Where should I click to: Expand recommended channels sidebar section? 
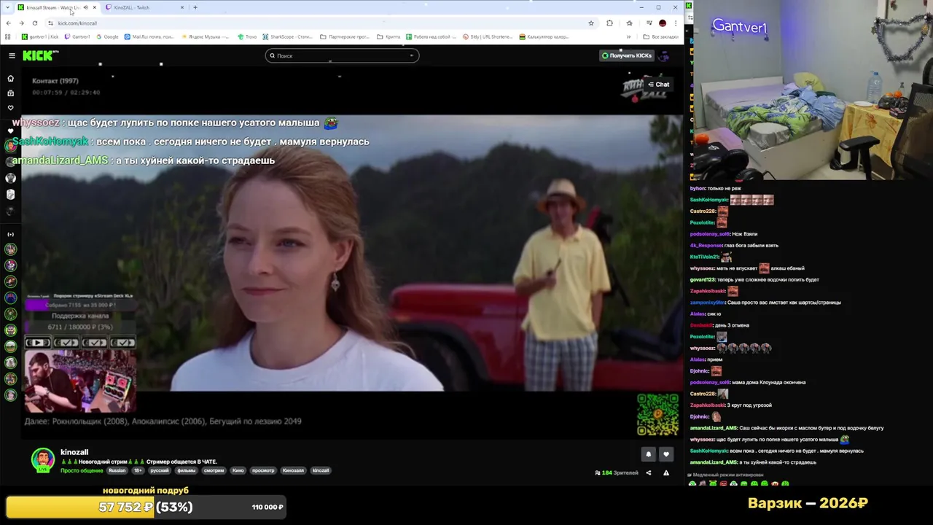10,234
